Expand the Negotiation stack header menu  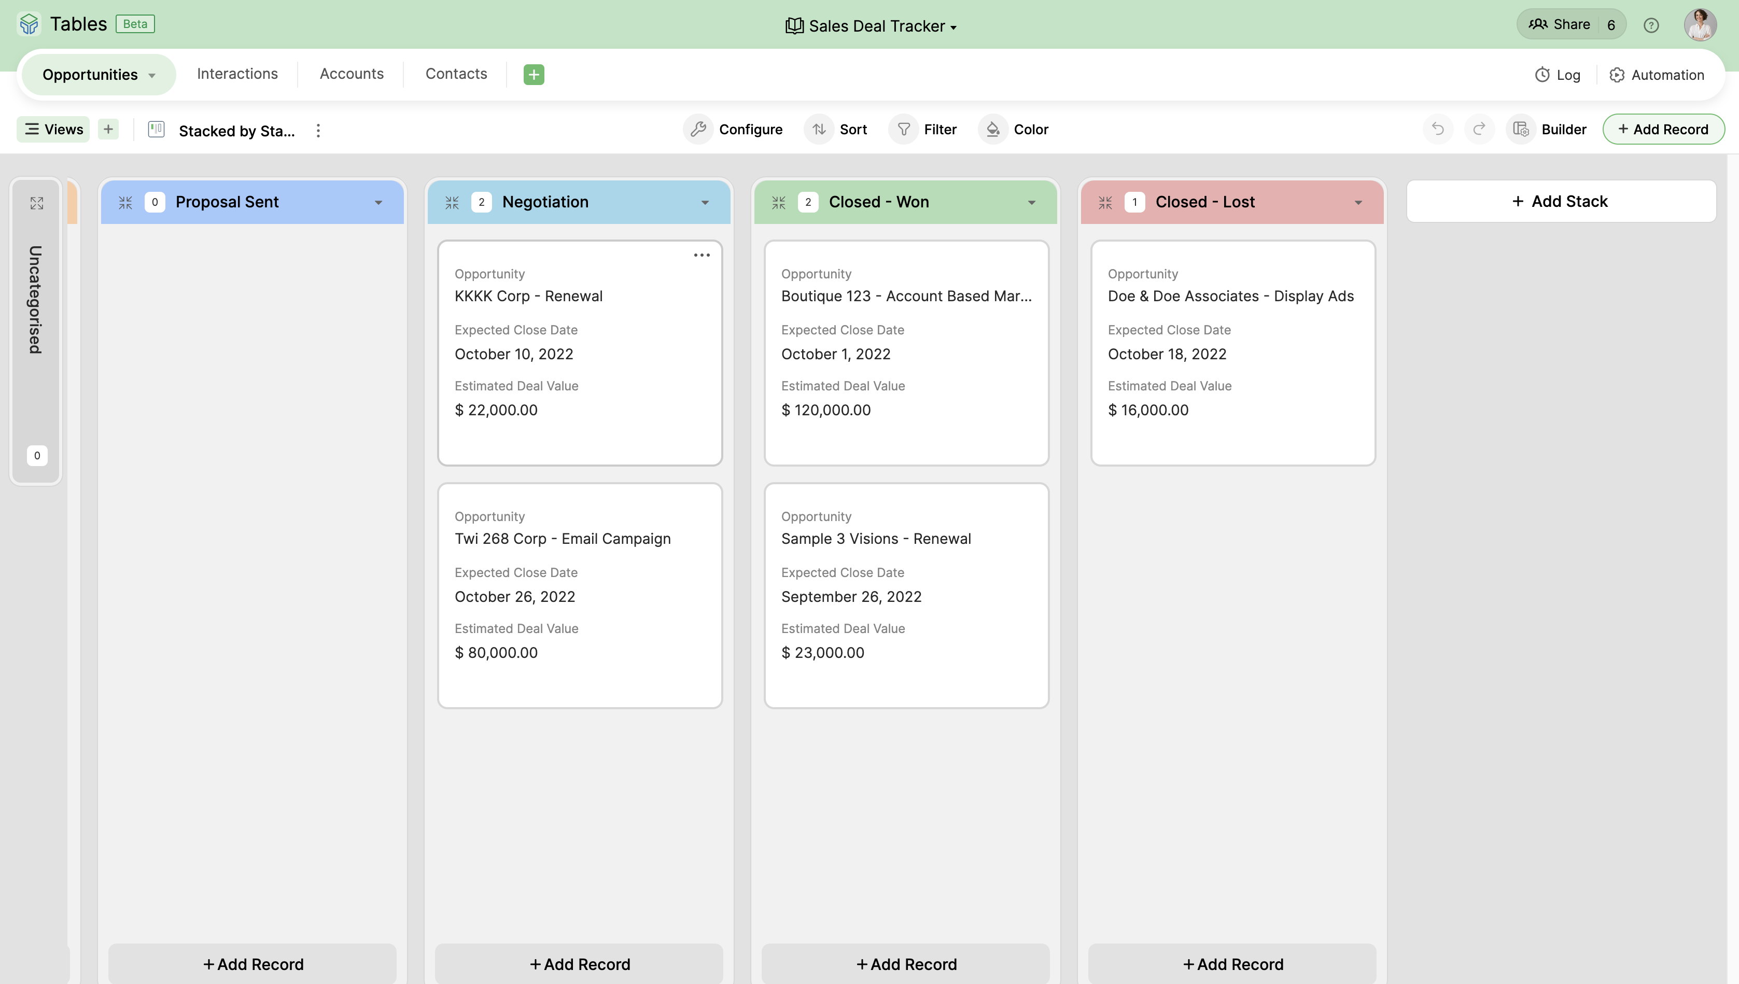(x=705, y=202)
